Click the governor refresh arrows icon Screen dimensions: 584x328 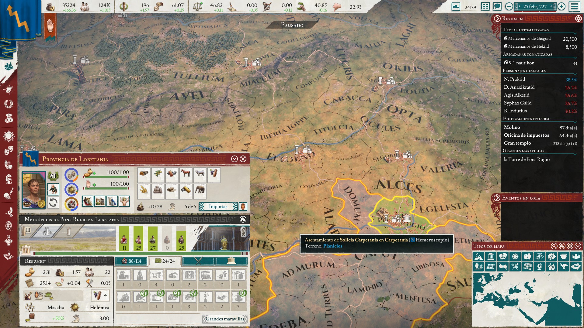point(53,203)
